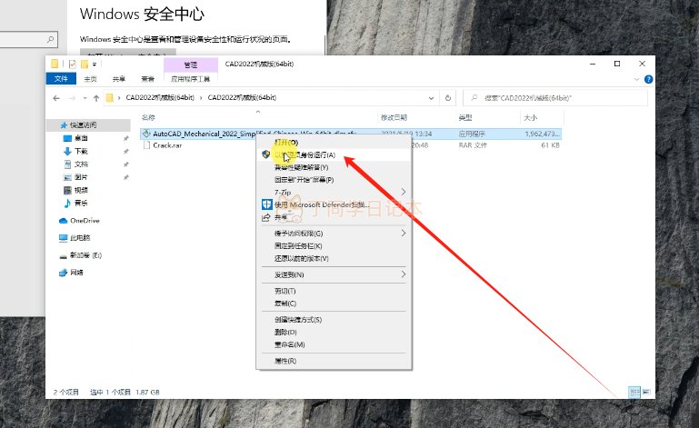The height and width of the screenshot is (428, 699).
Task: Choose 打开(O) in context menu
Action: coord(334,143)
